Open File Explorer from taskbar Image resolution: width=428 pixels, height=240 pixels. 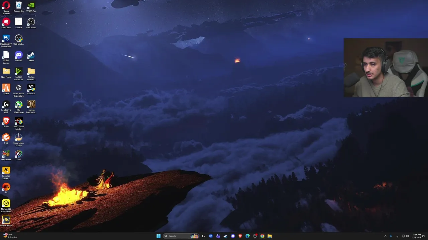[x=270, y=236]
